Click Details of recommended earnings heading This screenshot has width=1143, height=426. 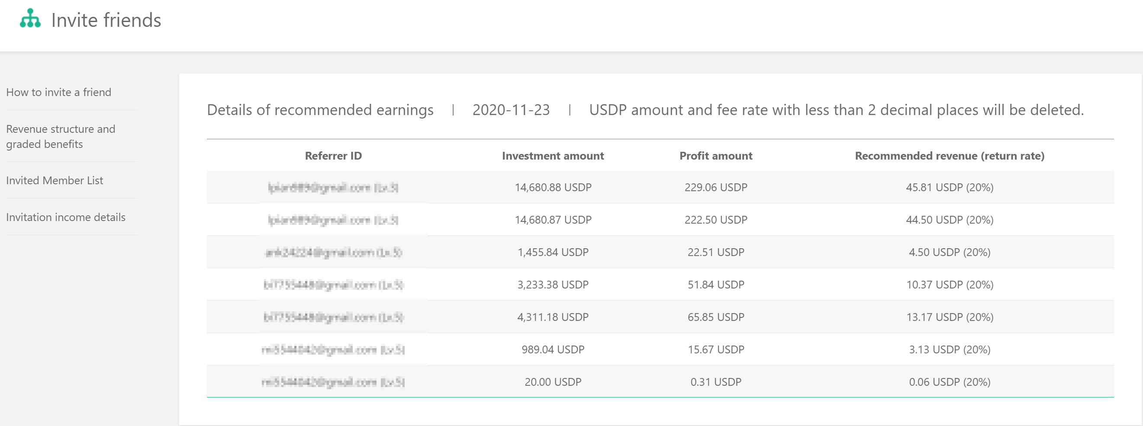pyautogui.click(x=320, y=110)
